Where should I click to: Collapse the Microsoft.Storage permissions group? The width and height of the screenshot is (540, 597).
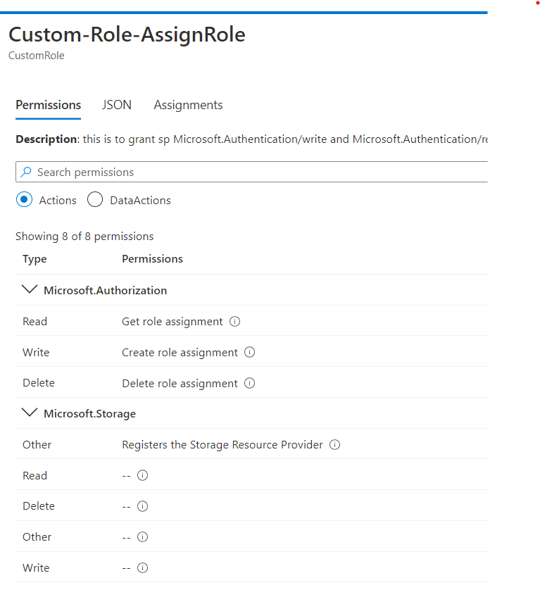point(30,413)
